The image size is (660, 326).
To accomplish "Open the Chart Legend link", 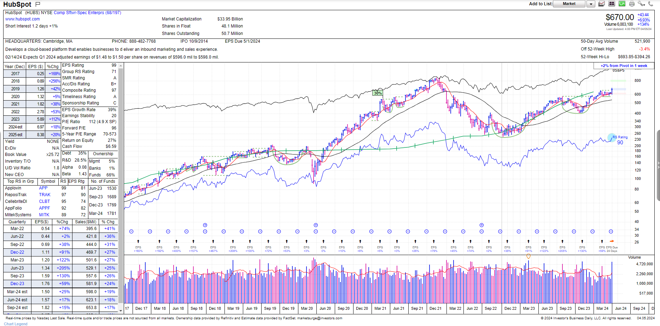I will 16,324.
